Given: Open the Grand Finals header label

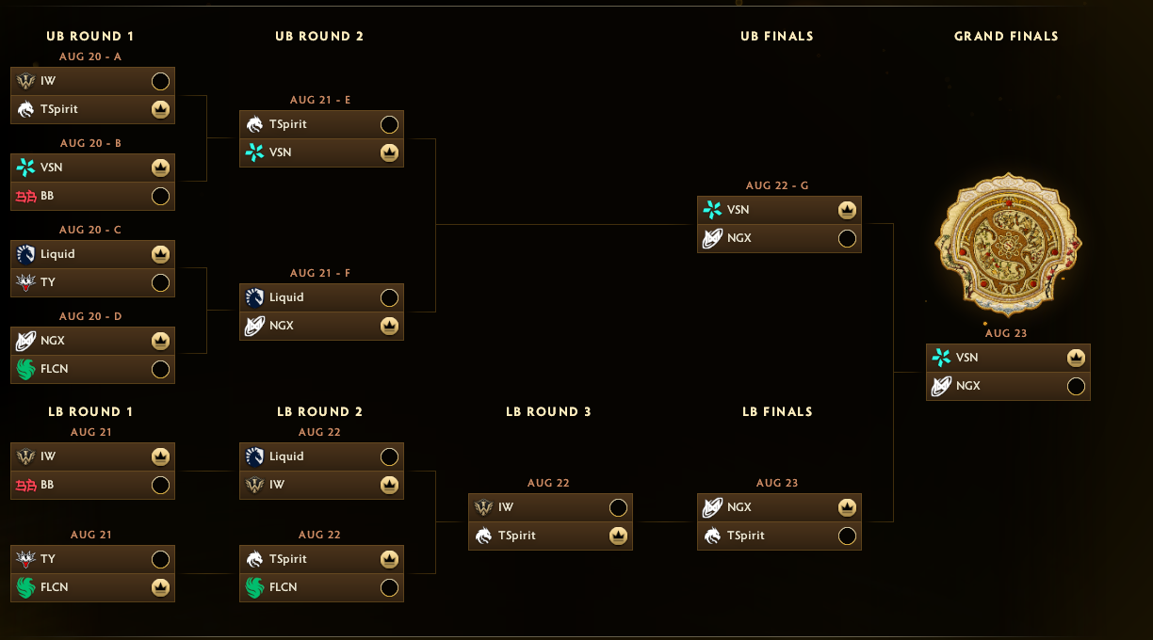Looking at the screenshot, I should tap(1006, 36).
